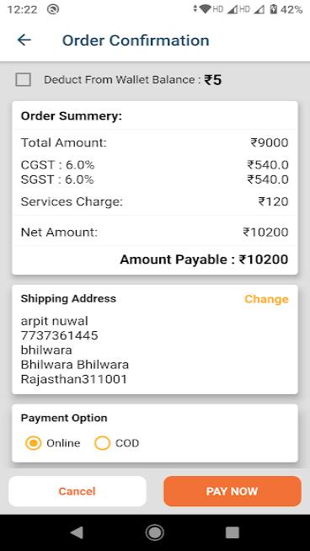Tap the Wi-Fi signal icon in status bar
310x551 pixels.
coord(206,9)
